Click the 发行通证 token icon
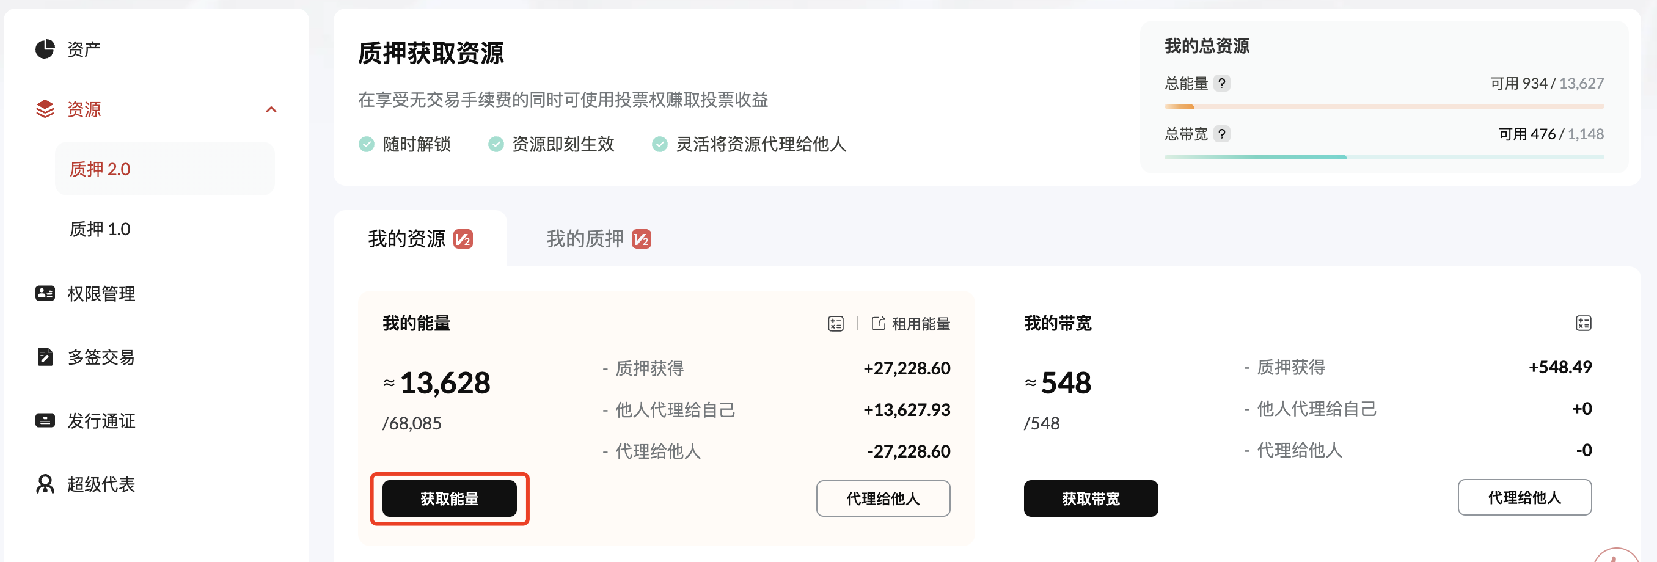The image size is (1657, 562). click(45, 420)
